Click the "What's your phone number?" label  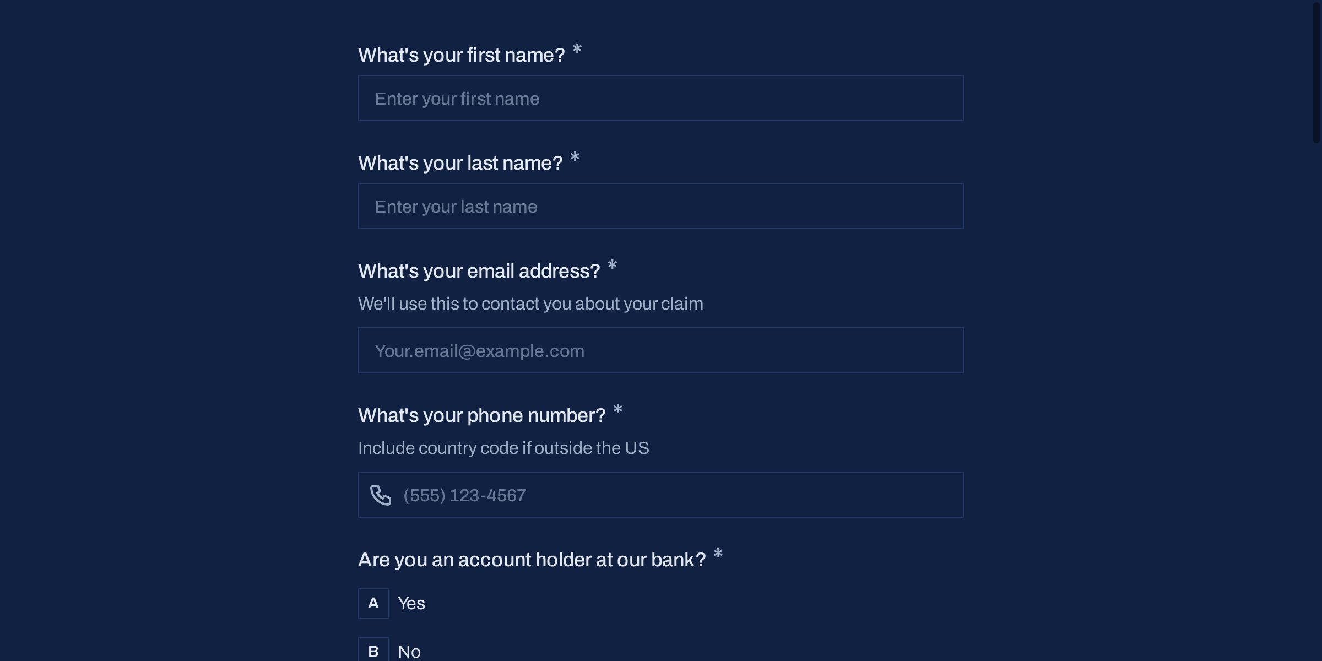point(481,415)
